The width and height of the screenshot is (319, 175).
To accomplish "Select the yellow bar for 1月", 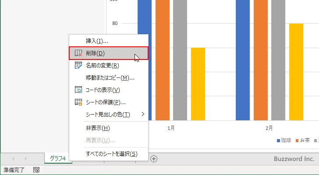I will pyautogui.click(x=198, y=84).
